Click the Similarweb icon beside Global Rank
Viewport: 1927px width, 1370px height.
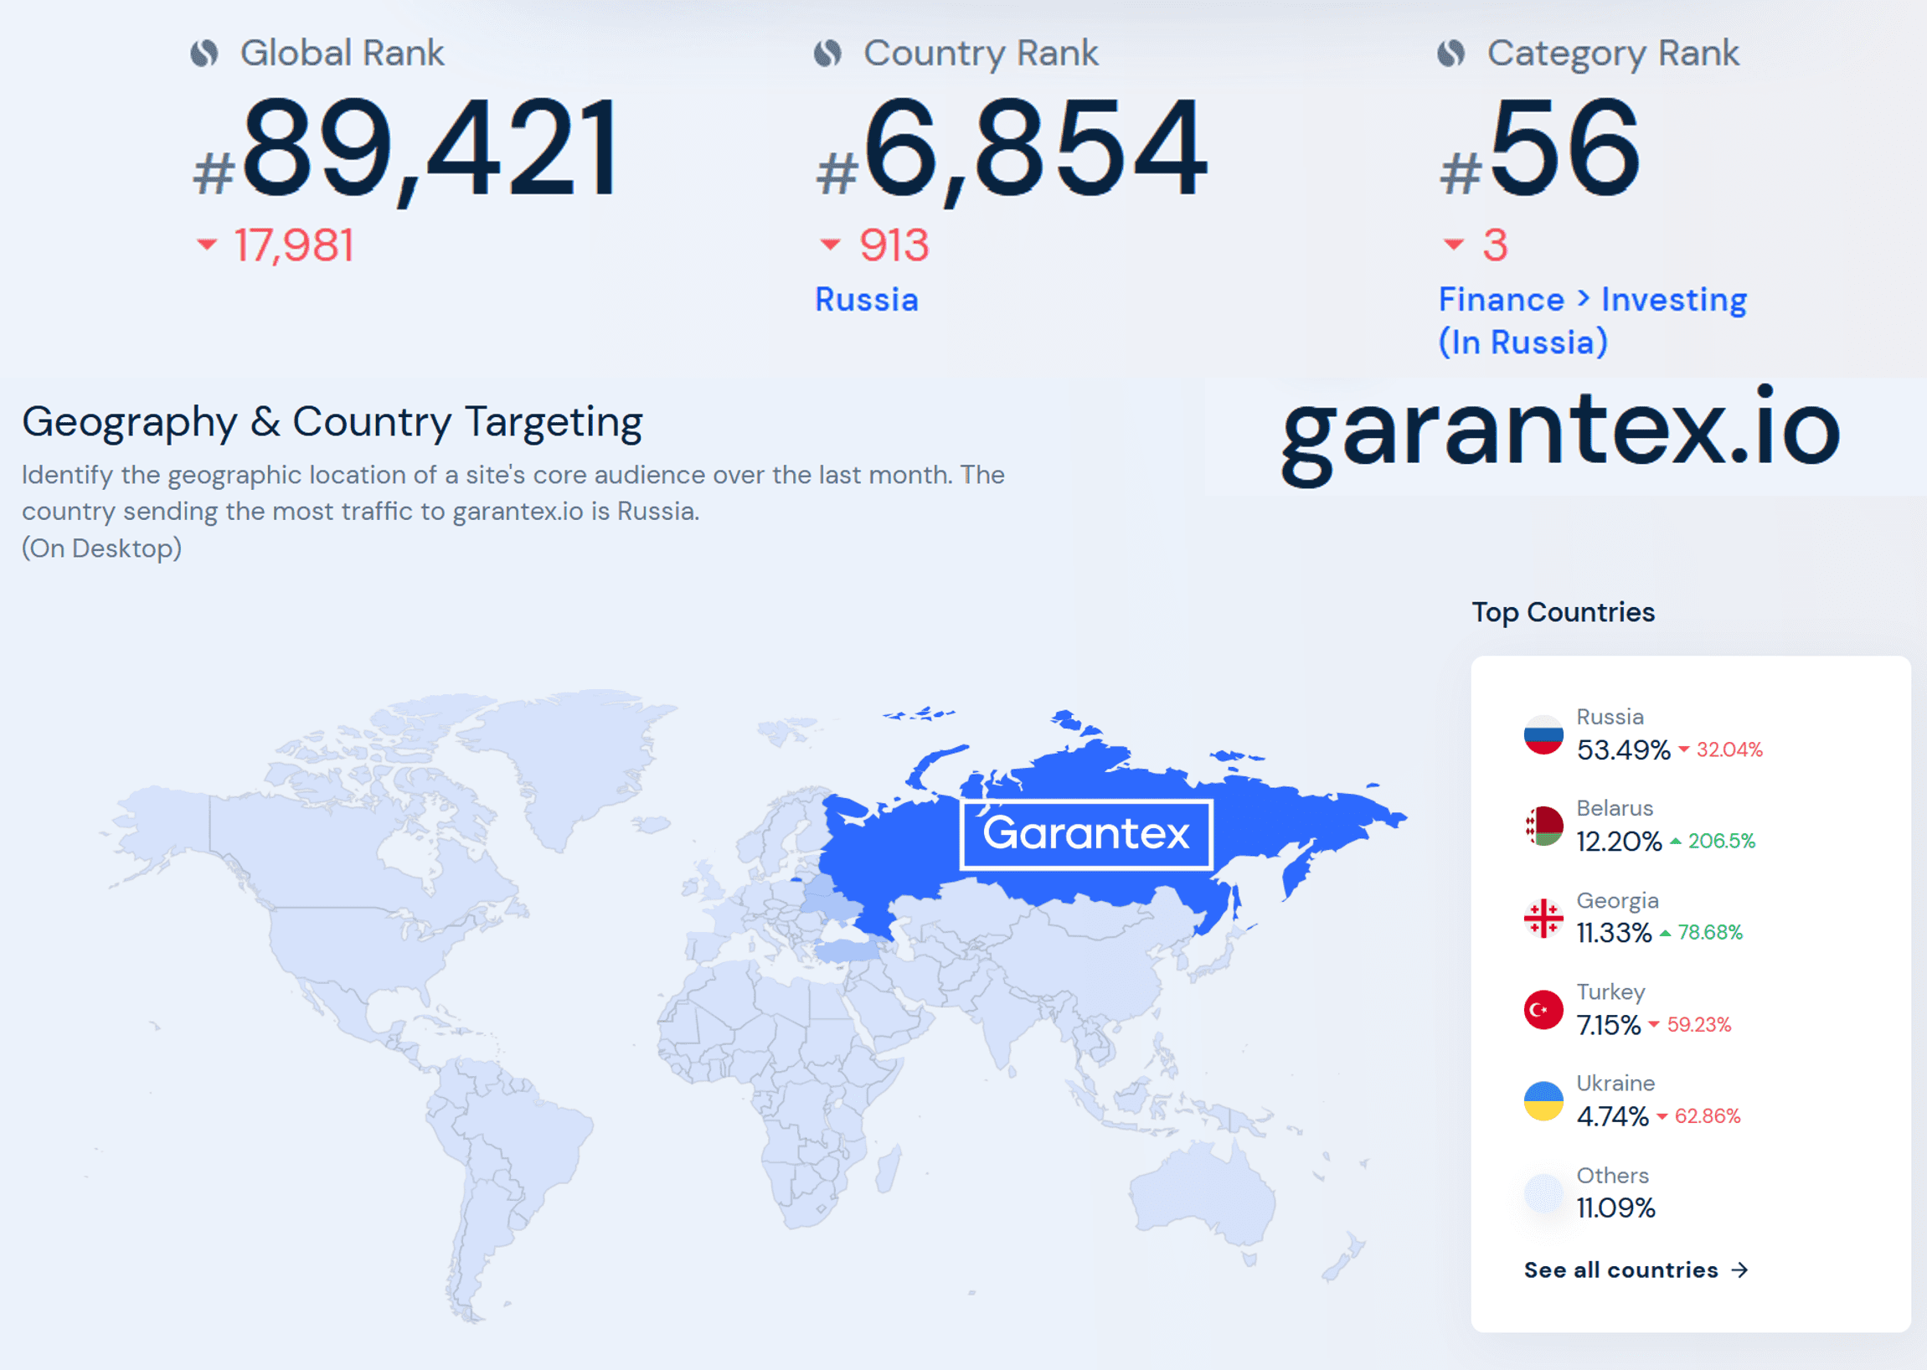(204, 53)
